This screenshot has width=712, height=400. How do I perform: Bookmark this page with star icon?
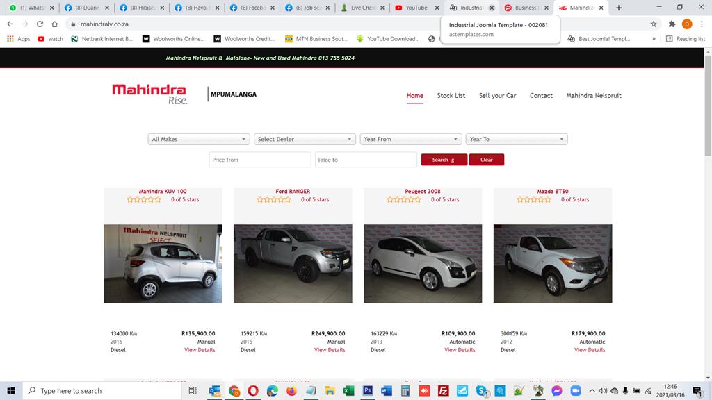click(653, 24)
